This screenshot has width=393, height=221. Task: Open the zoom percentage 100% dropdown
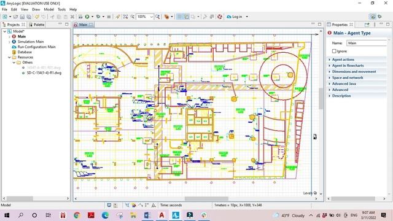[152, 17]
